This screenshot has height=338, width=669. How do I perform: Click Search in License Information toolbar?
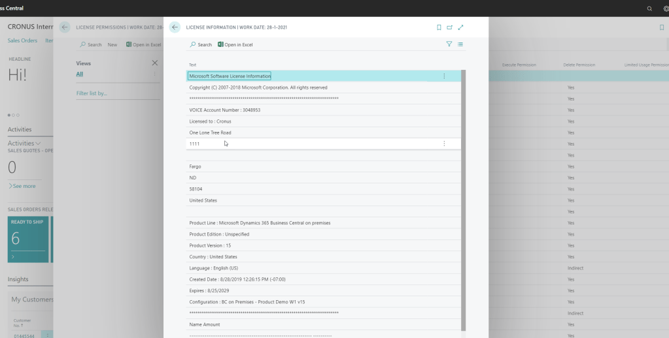click(201, 44)
